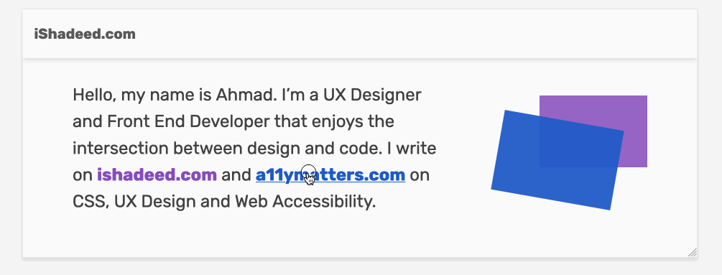Open the purple ishadeed.com link
Screen dimensions: 722x275
point(157,175)
